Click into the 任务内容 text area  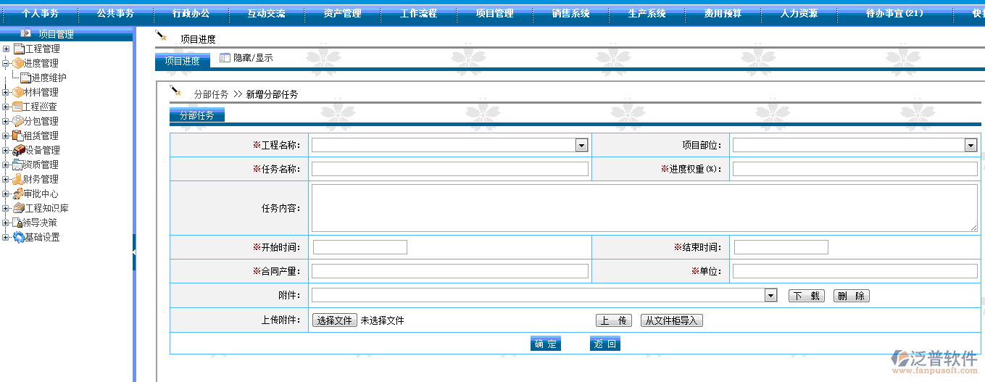[644, 207]
